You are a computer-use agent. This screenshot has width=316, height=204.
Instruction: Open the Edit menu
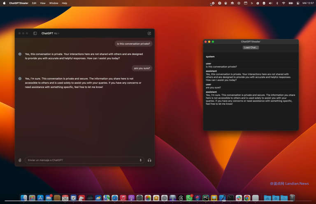34,3
